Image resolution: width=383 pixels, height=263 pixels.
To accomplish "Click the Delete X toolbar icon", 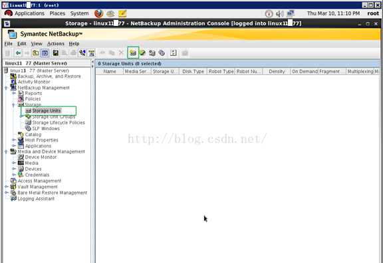I will click(121, 52).
